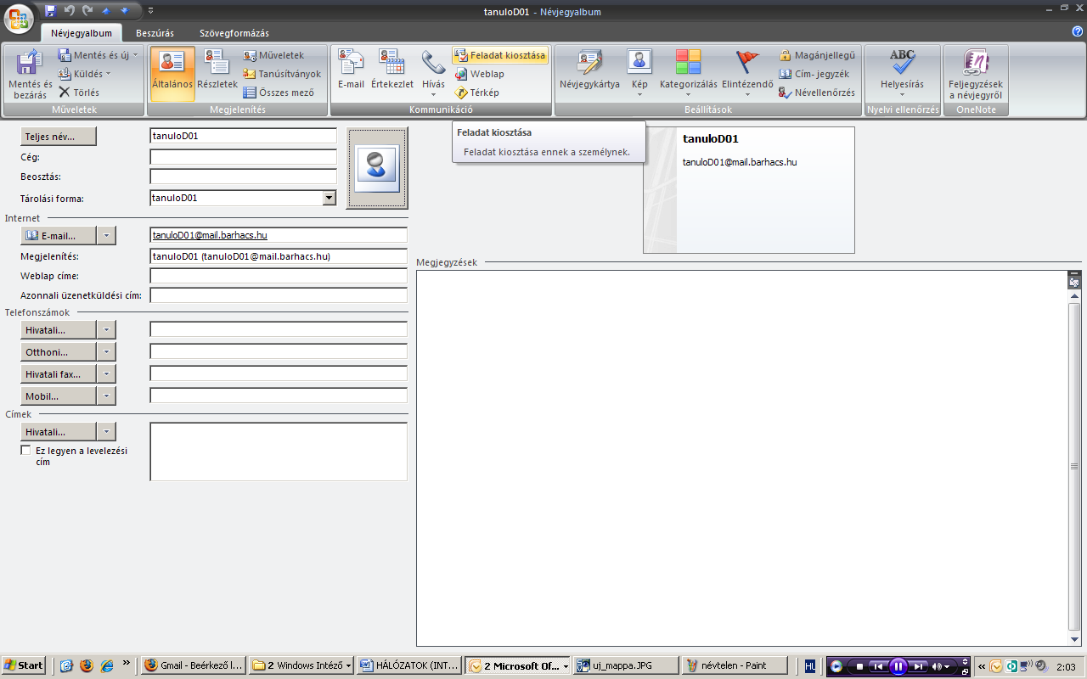Click the Elintézendő flag

click(x=747, y=75)
